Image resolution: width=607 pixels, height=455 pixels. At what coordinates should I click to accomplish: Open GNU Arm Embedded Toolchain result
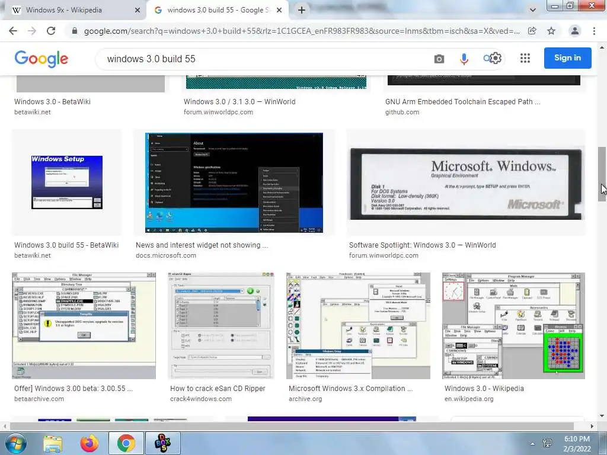[x=462, y=102]
